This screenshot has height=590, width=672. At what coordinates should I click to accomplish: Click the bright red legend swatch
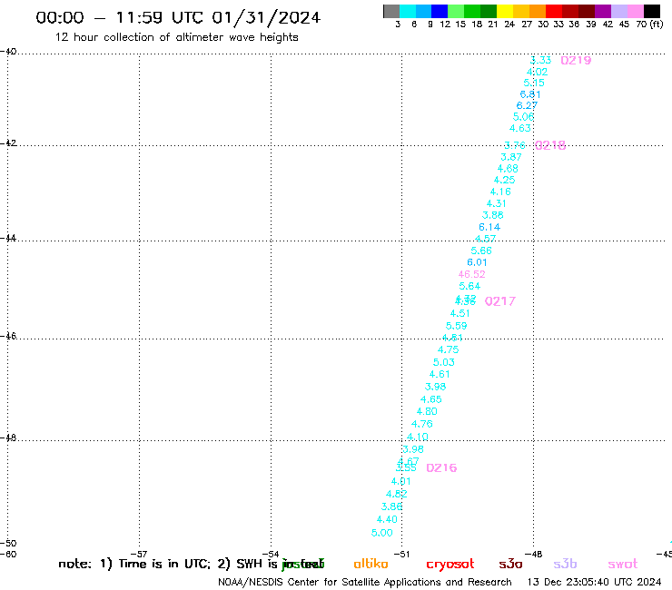pyautogui.click(x=553, y=11)
